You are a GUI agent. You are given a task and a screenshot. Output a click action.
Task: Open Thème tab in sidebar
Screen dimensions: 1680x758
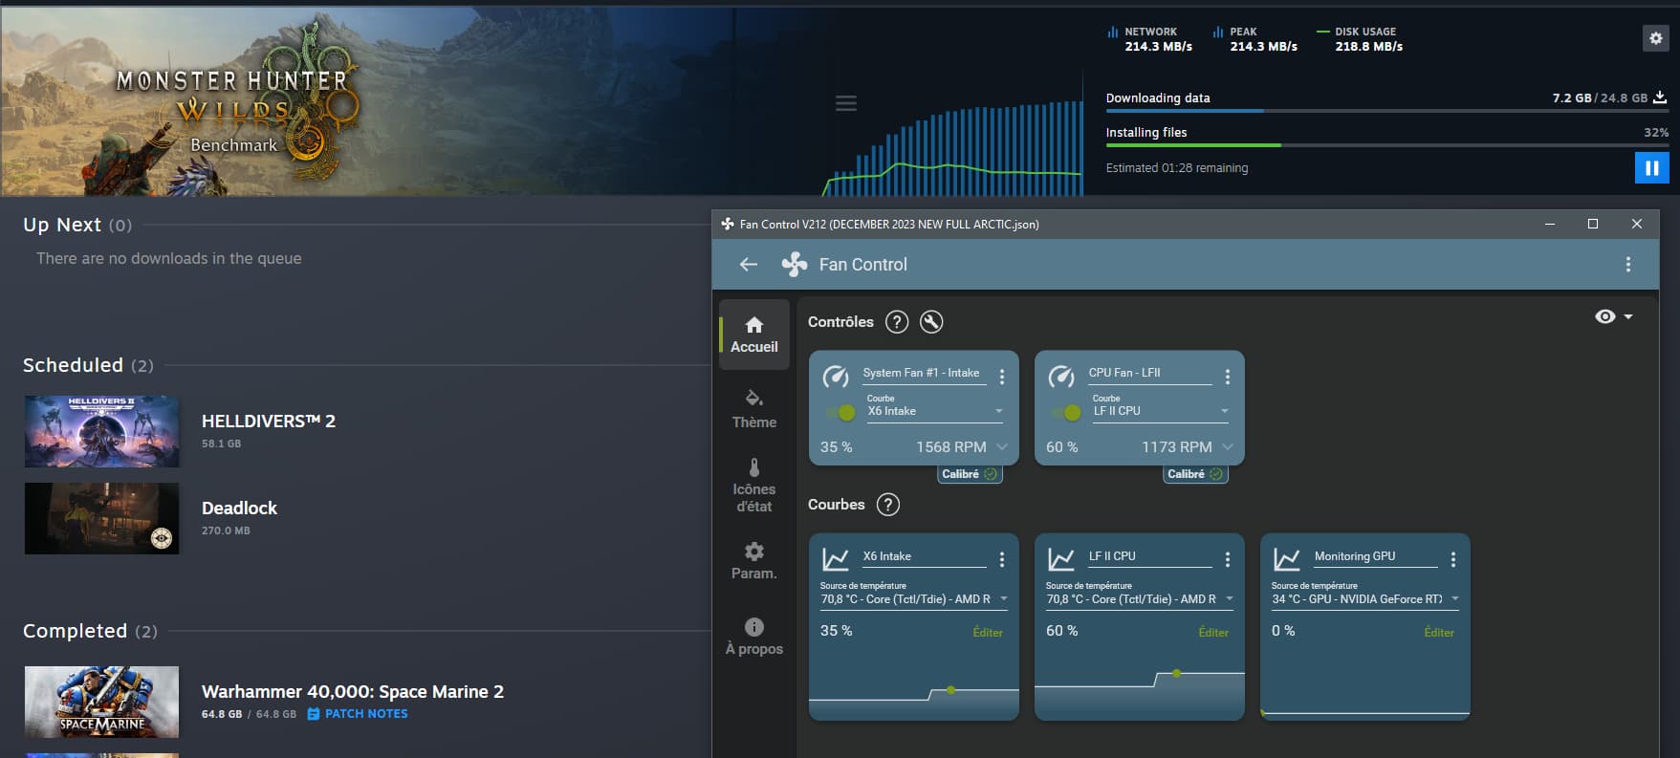point(754,409)
